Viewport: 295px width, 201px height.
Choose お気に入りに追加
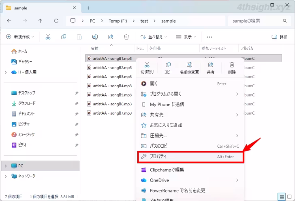pos(190,125)
